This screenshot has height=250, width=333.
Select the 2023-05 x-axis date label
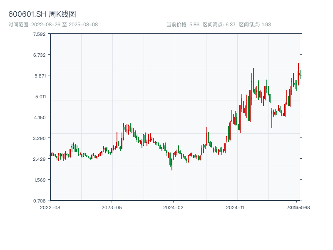pos(112,207)
